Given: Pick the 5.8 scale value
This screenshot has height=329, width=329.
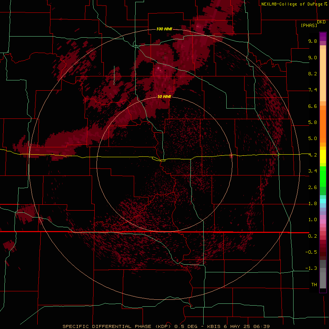Looking at the screenshot, I should click(313, 122).
